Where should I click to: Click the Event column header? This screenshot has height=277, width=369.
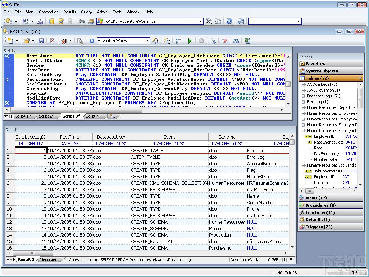coord(169,137)
